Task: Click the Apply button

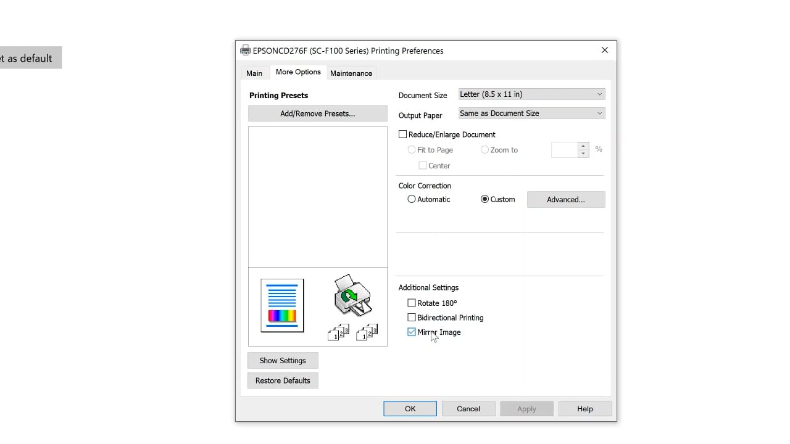Action: [526, 409]
